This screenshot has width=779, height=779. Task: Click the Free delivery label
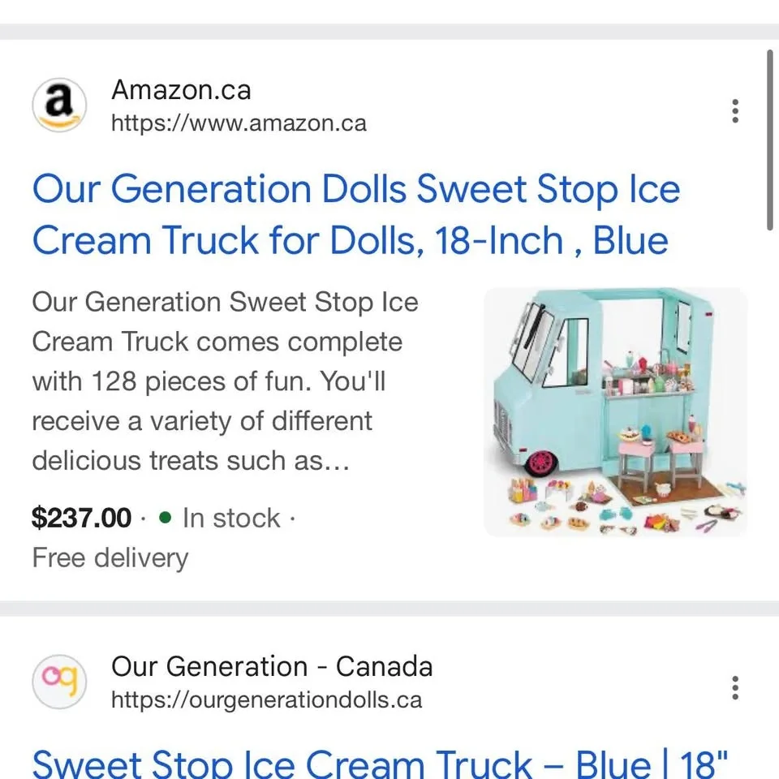[x=110, y=558]
